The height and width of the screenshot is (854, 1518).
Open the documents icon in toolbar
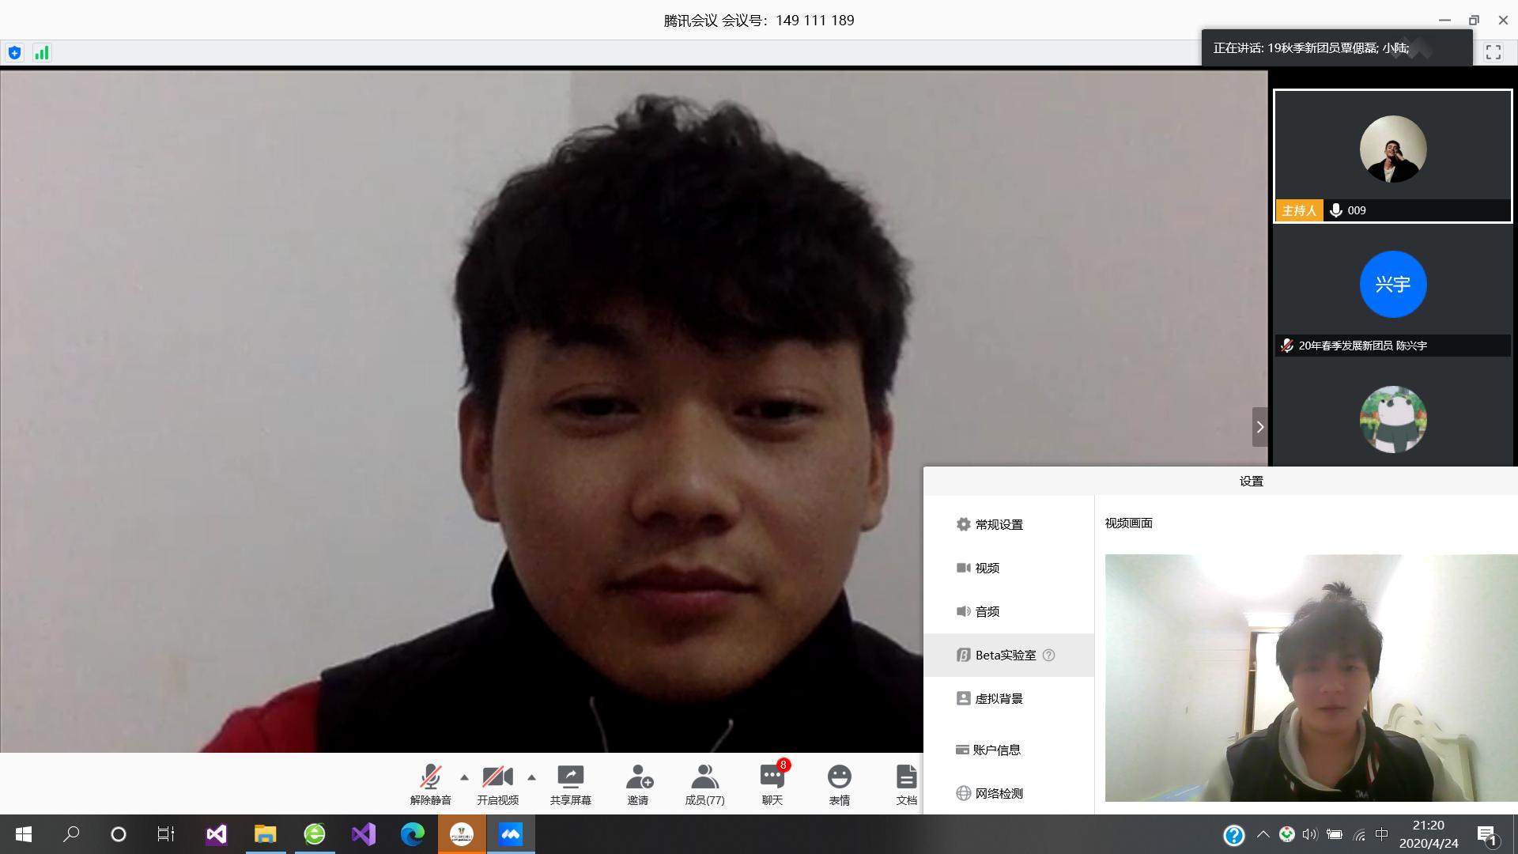[x=906, y=778]
